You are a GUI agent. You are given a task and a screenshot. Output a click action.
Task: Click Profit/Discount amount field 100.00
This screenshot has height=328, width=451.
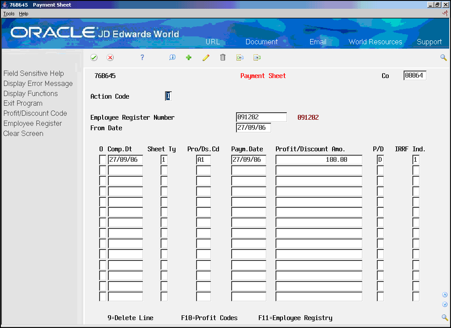point(319,160)
